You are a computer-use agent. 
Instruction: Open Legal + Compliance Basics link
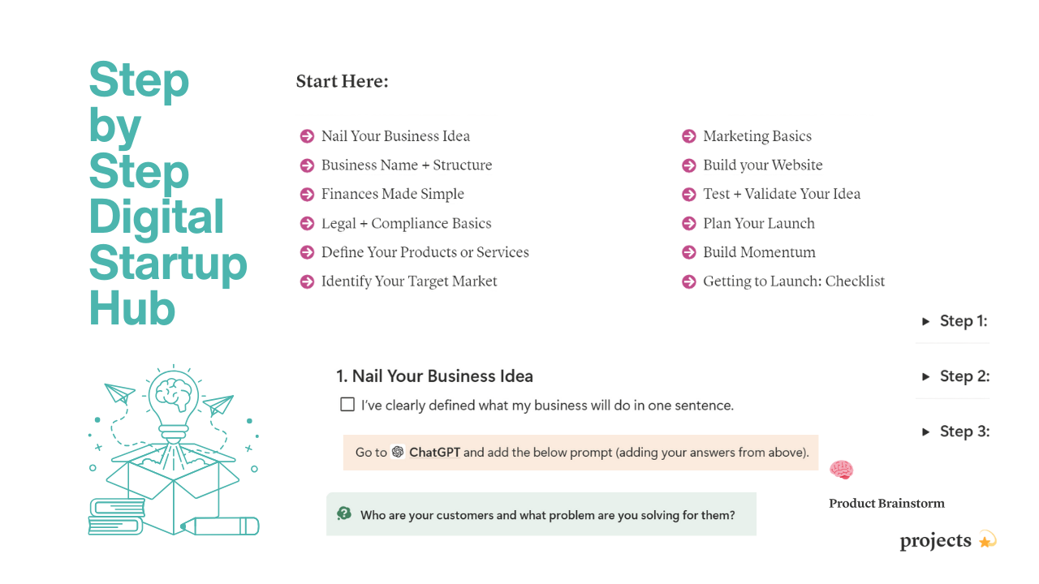pos(406,224)
